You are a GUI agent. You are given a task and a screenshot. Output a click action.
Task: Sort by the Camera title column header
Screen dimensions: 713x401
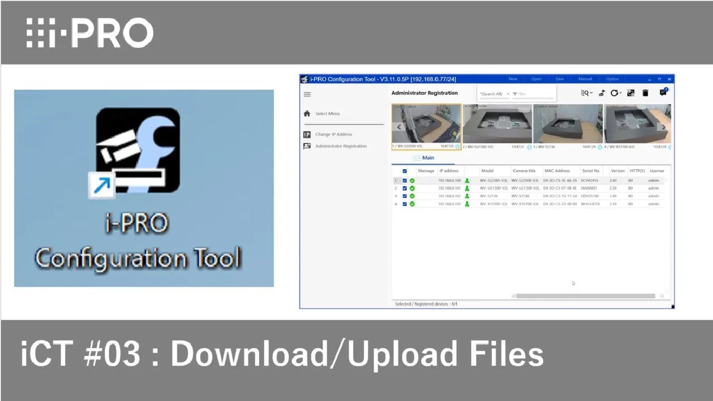click(x=524, y=171)
